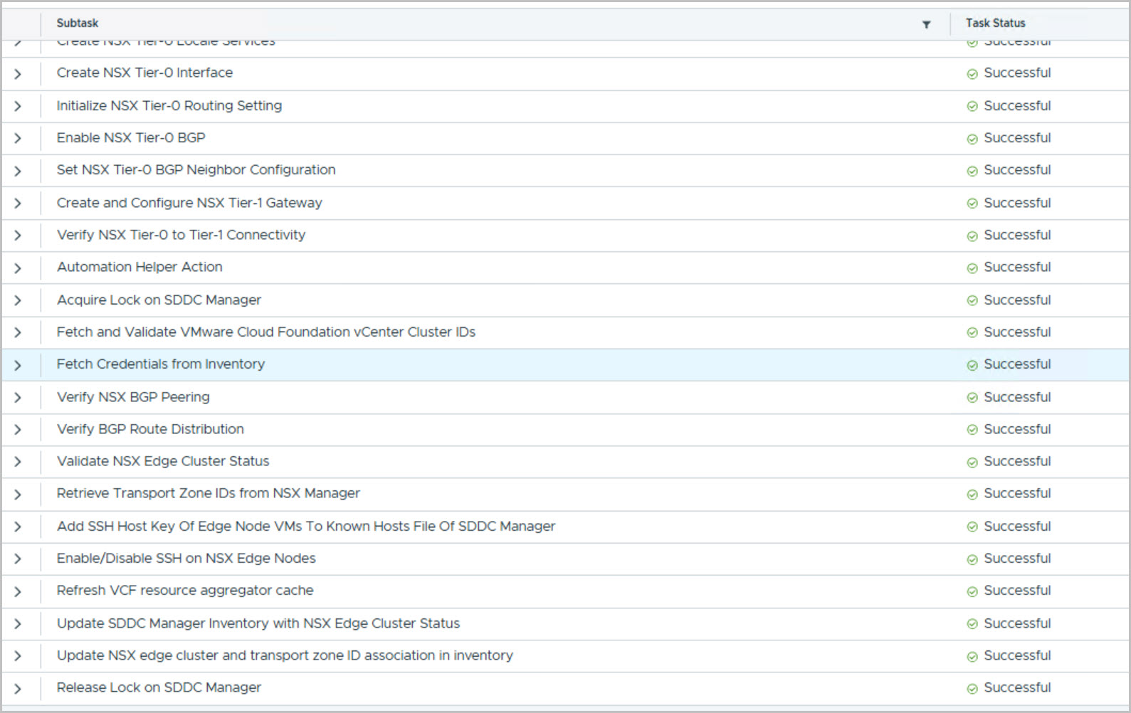Click success icon for Create NSX Tier-0 Interface
The height and width of the screenshot is (713, 1131).
pos(972,74)
